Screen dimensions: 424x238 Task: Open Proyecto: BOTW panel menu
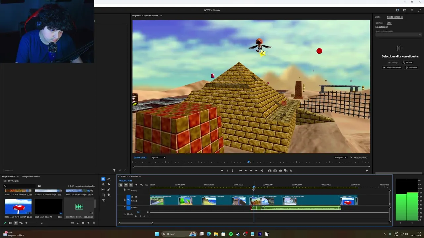point(18,176)
